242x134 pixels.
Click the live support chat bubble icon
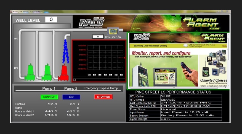185,45
